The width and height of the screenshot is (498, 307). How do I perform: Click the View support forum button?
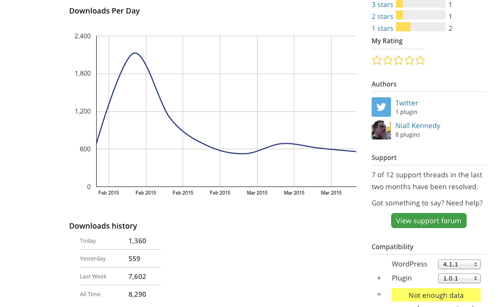click(x=428, y=221)
